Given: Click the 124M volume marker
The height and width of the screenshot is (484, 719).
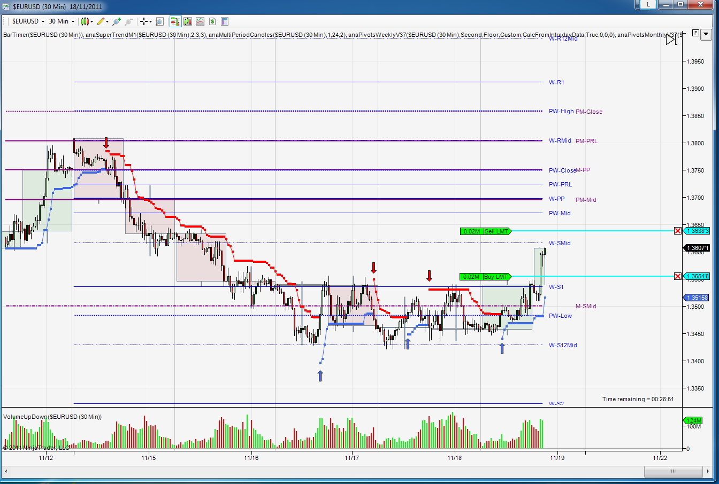Looking at the screenshot, I should pyautogui.click(x=694, y=420).
